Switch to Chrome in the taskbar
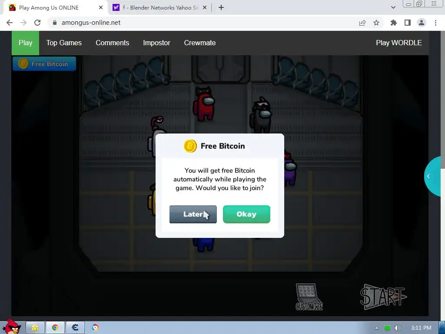 tap(55, 328)
